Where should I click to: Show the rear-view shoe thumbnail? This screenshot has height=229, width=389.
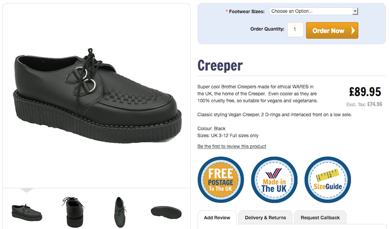(x=73, y=212)
